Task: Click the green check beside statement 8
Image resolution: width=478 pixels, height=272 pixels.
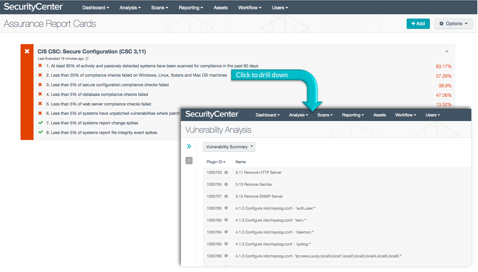Action: 40,132
